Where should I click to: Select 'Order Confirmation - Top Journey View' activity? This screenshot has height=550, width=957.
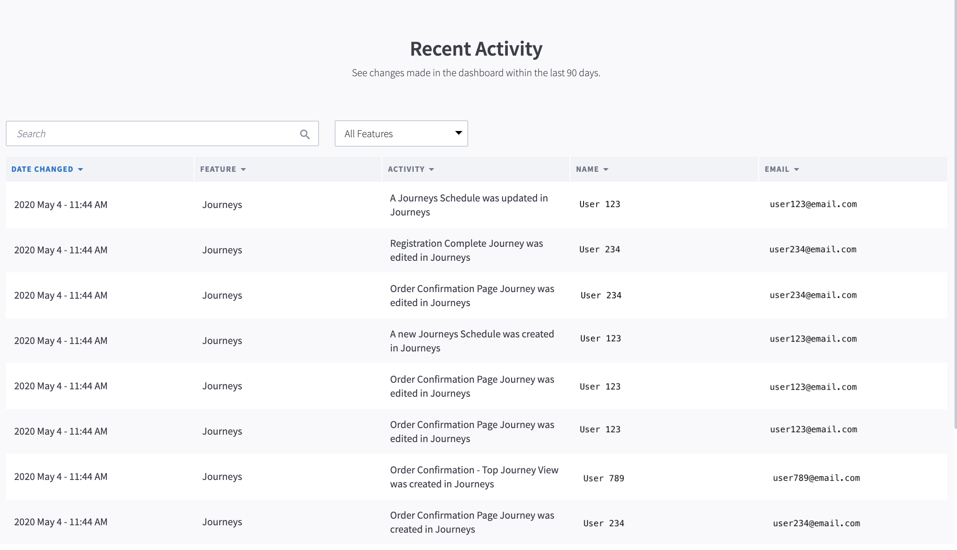474,477
